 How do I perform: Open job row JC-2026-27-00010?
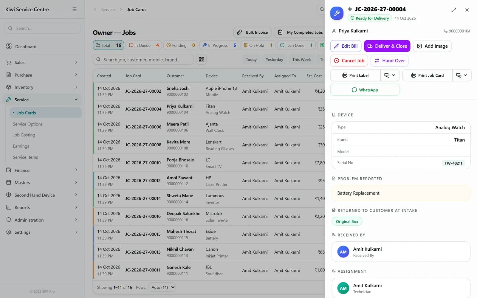coord(209,163)
